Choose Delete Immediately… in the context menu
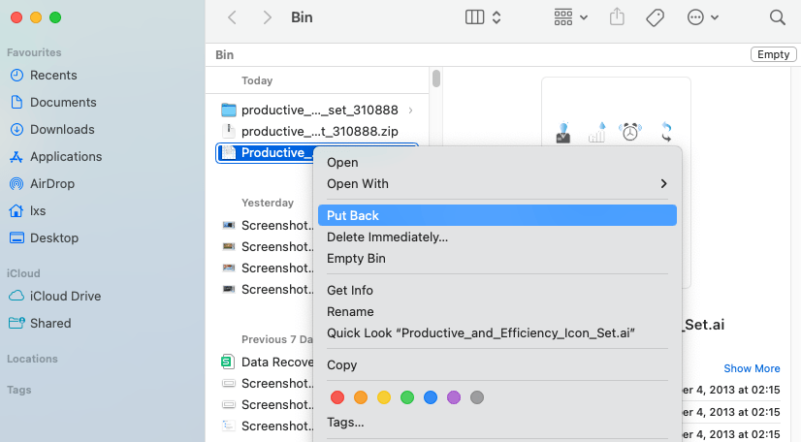Viewport: 801px width, 442px height. pos(497,237)
